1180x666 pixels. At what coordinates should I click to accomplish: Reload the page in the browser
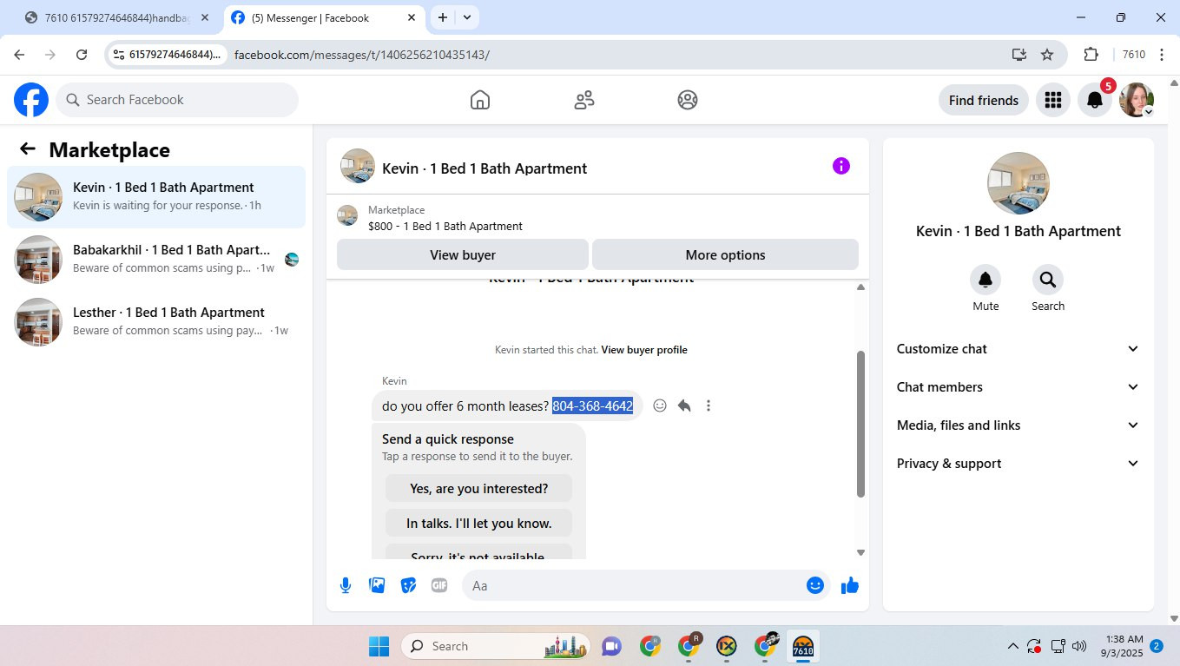tap(82, 55)
